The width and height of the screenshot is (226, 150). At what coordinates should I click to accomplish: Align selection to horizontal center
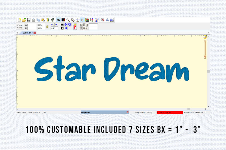(84, 25)
